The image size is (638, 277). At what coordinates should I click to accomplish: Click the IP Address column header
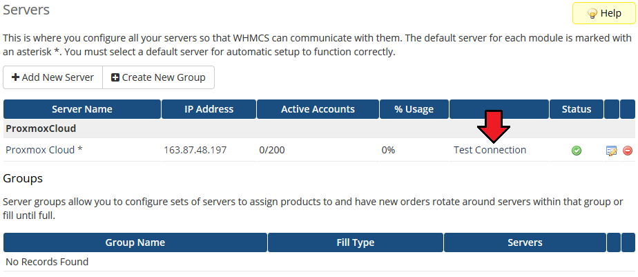coord(209,109)
